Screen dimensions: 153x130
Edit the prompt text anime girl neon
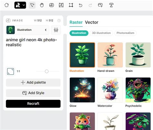[x=31, y=42]
